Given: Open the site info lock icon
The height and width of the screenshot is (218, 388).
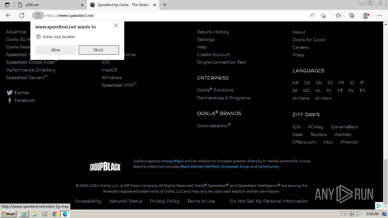Looking at the screenshot, I should (38, 15).
